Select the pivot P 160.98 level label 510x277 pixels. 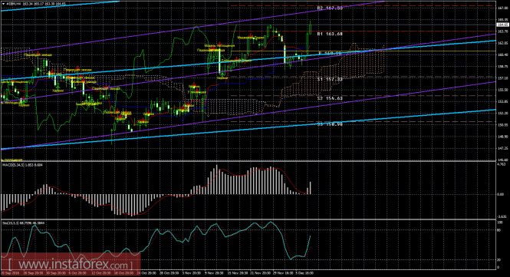[x=330, y=54]
